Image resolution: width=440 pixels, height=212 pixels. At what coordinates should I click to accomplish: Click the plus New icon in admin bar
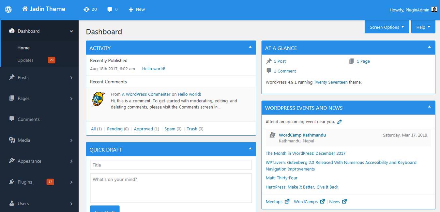tap(131, 10)
